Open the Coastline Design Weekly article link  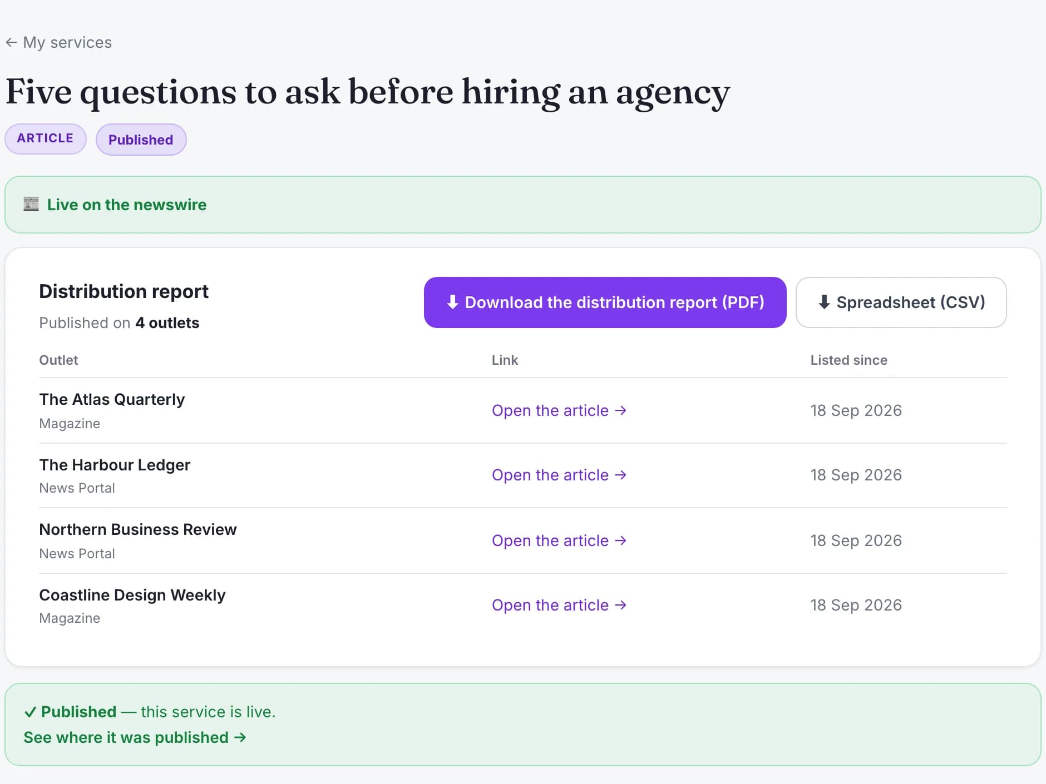click(559, 605)
